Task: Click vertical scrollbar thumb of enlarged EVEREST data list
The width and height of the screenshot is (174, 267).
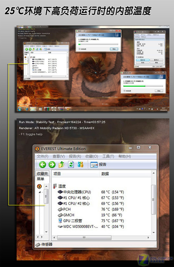Action: (153, 200)
